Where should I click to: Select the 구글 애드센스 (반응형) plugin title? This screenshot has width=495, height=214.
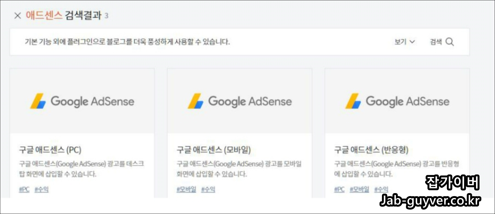coord(371,150)
